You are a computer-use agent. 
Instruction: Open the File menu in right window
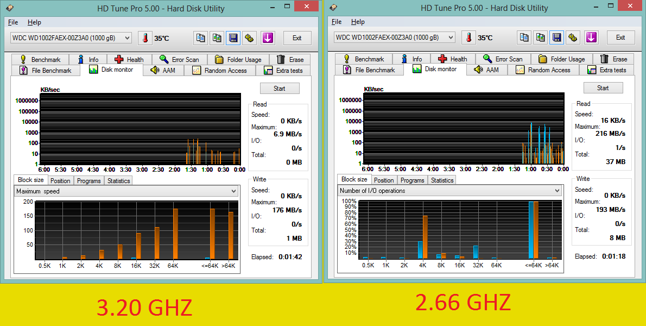[x=337, y=22]
